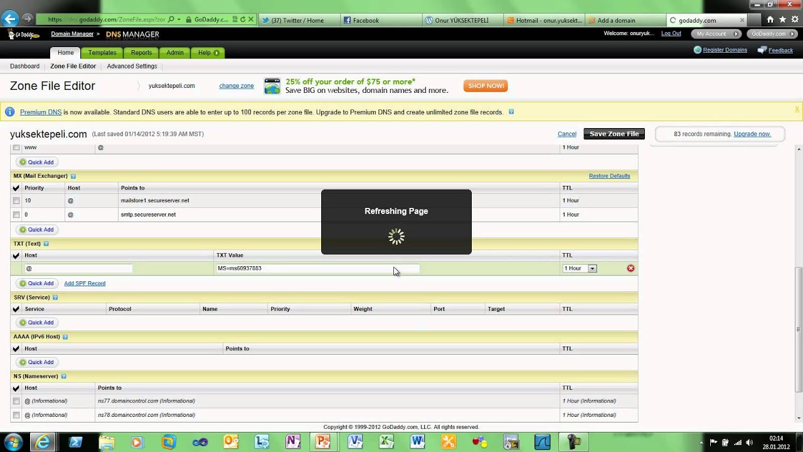Open Internet Explorer from the taskbar
The image size is (803, 452).
click(x=43, y=442)
